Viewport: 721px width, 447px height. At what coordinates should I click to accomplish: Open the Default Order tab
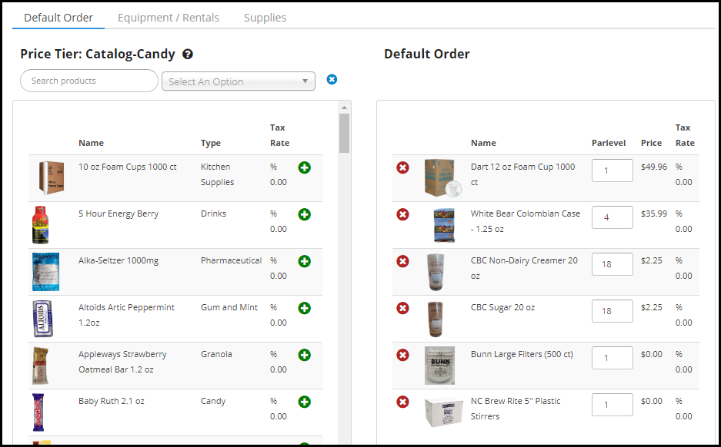point(58,18)
